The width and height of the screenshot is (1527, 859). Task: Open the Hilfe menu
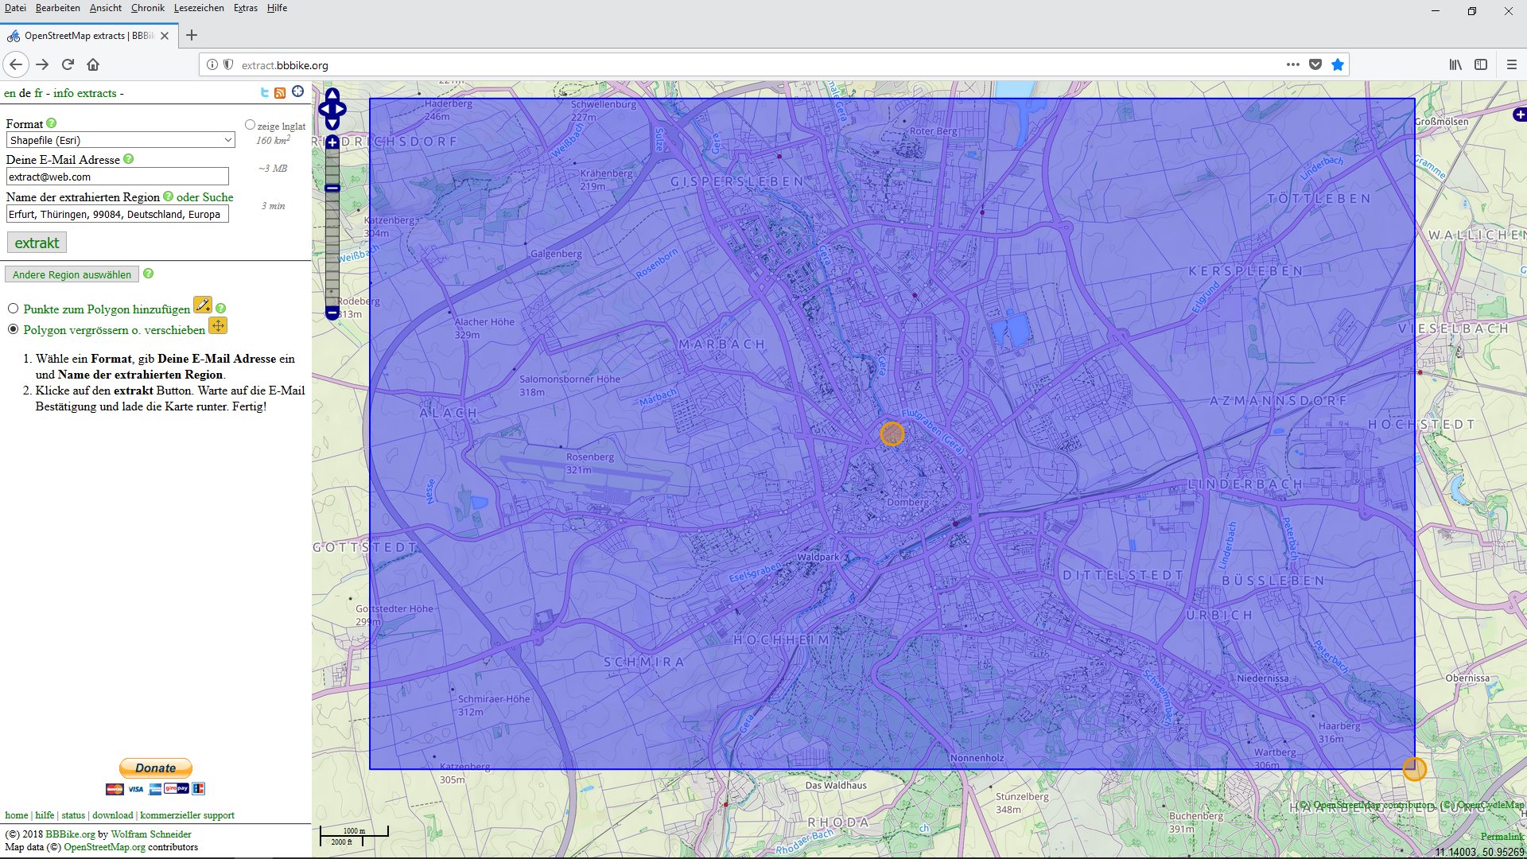277,8
